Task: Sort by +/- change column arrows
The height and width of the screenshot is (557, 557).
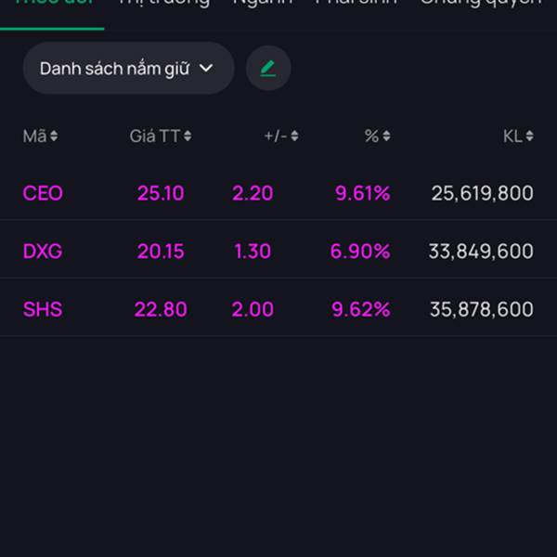Action: pos(294,136)
